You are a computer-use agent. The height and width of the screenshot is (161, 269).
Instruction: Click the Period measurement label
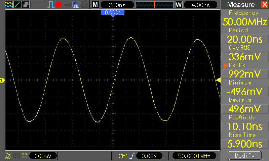238,30
